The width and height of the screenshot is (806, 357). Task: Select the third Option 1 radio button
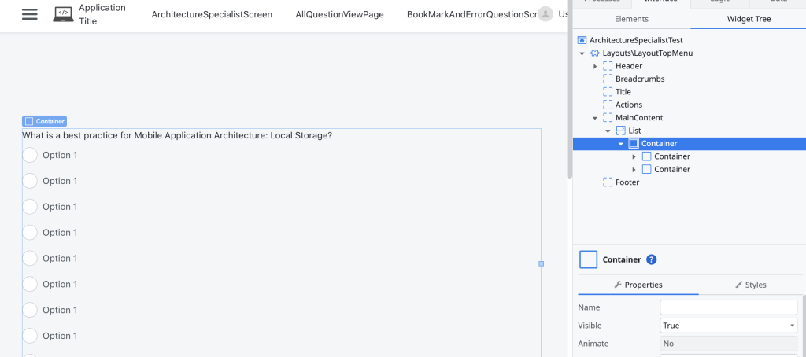click(30, 207)
